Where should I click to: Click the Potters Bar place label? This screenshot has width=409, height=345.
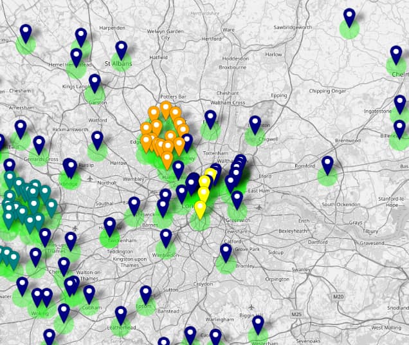pos(173,97)
